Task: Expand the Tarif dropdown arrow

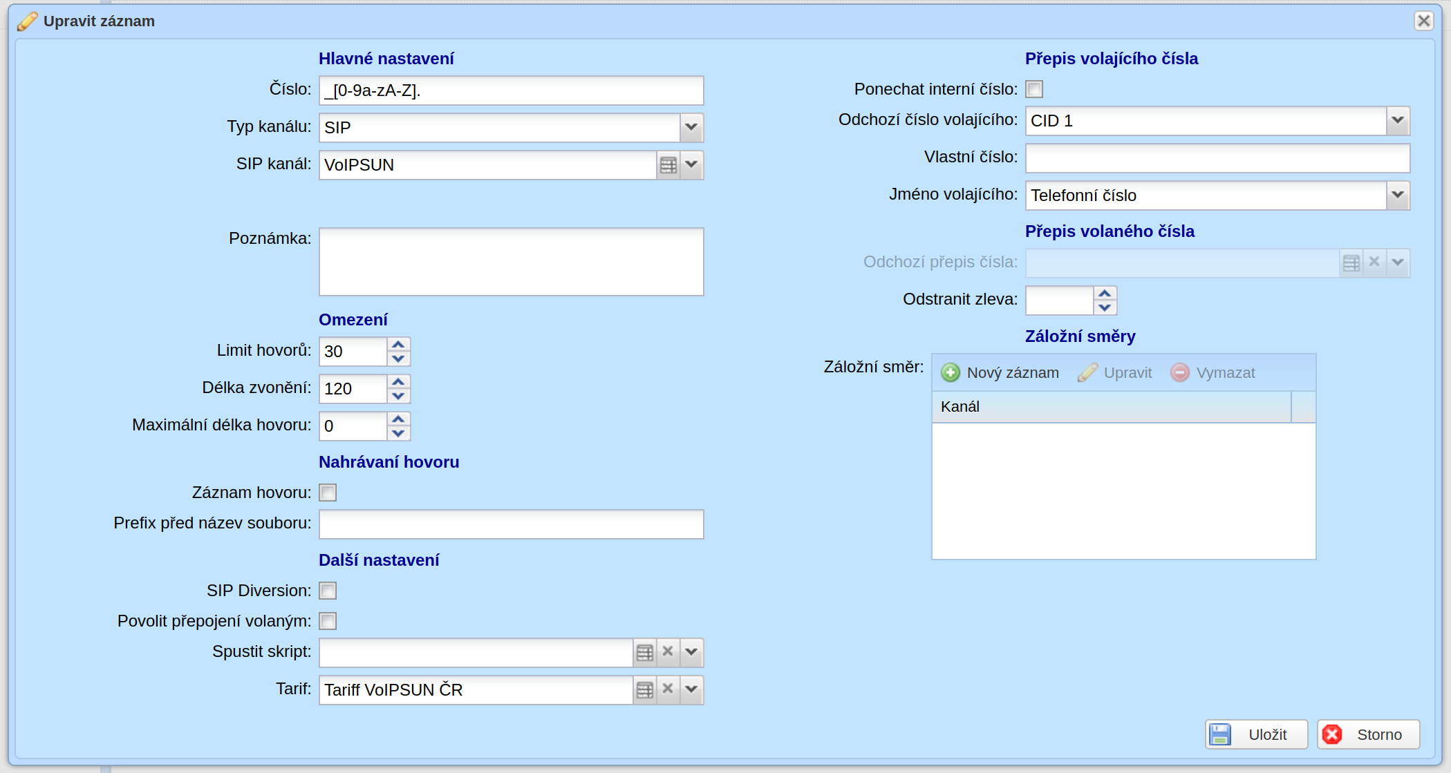Action: click(x=691, y=689)
